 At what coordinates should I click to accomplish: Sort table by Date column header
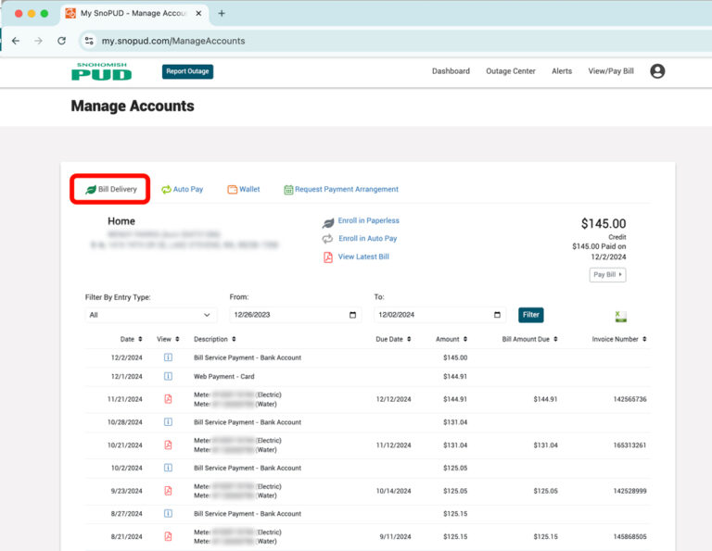click(130, 339)
